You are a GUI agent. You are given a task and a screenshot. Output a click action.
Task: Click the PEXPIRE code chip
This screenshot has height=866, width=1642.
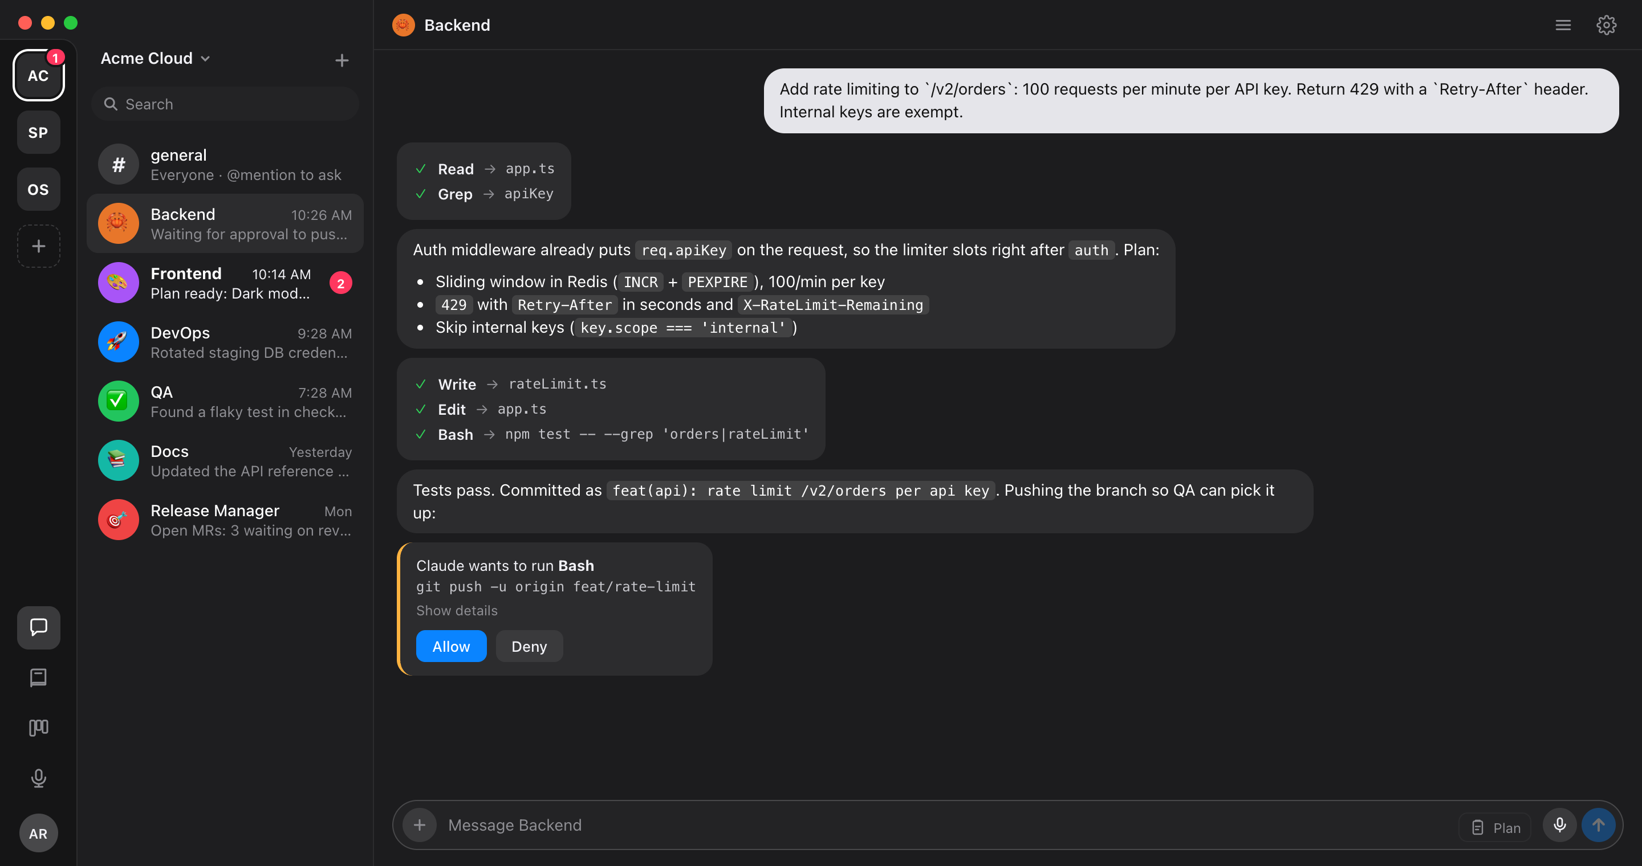click(x=717, y=281)
